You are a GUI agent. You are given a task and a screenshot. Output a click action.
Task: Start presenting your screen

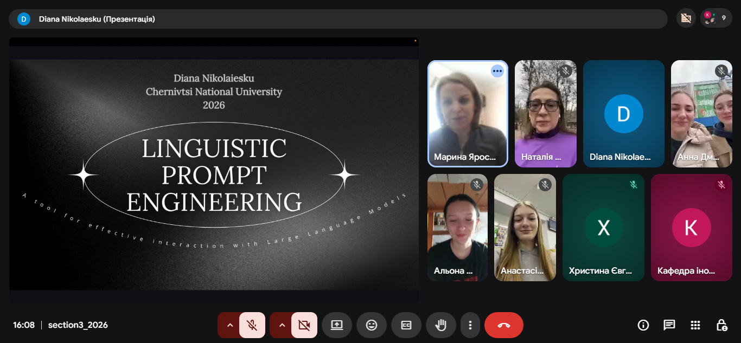pyautogui.click(x=337, y=325)
